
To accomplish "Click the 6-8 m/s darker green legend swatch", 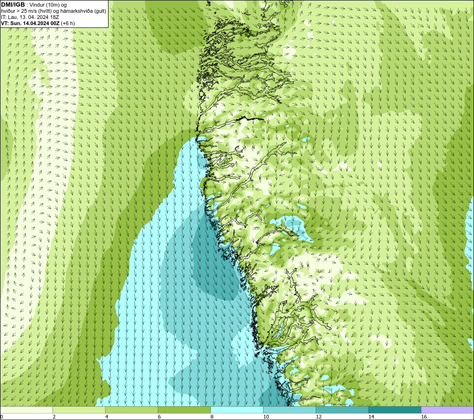I will (184, 410).
